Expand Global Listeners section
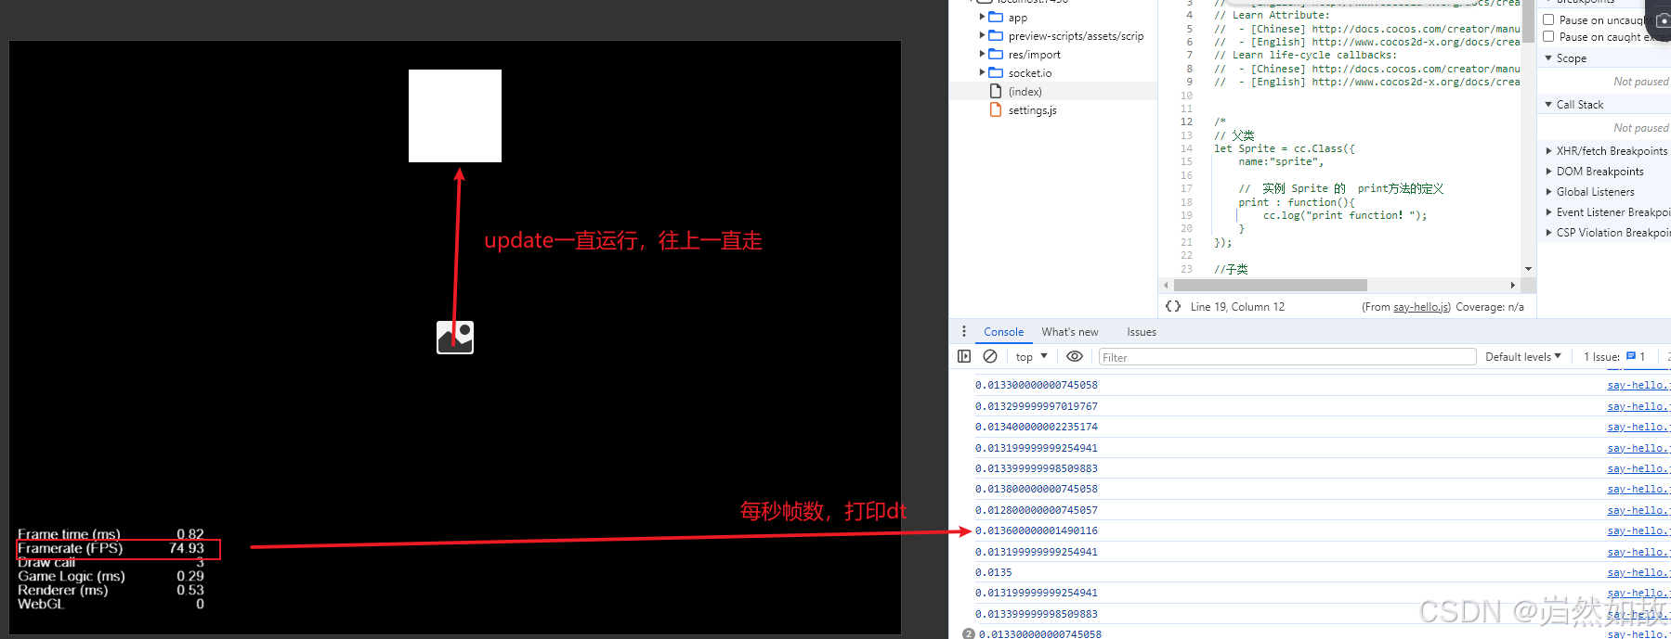Viewport: 1671px width, 639px height. coord(1548,191)
